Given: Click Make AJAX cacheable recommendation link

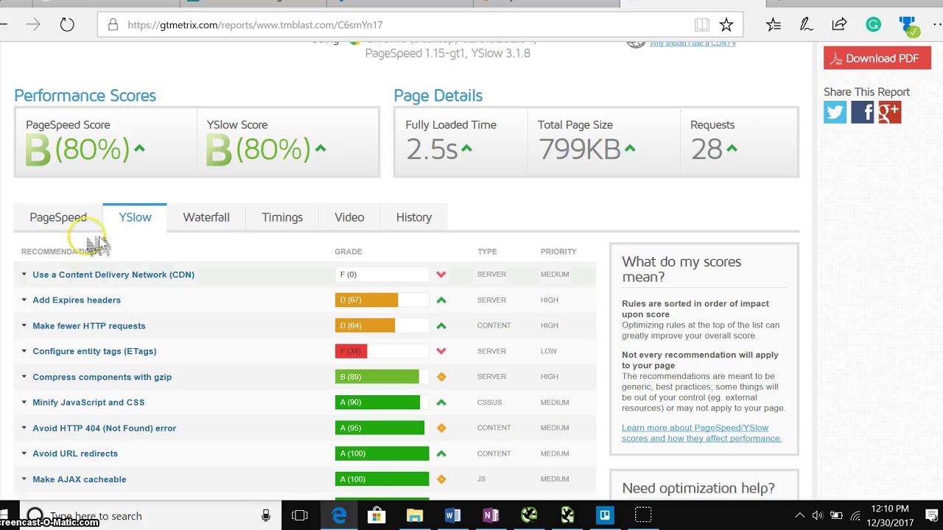Looking at the screenshot, I should coord(80,479).
